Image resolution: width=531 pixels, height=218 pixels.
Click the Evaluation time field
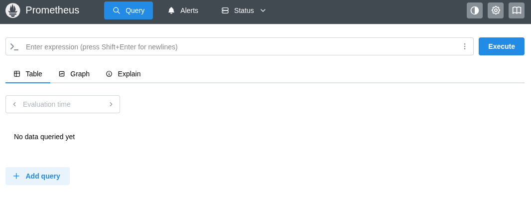[63, 104]
